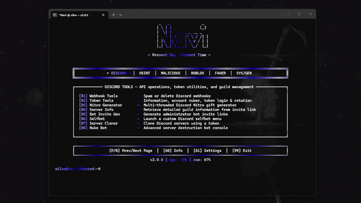Maximize the terminal window
This screenshot has height=203, width=361.
click(299, 14)
